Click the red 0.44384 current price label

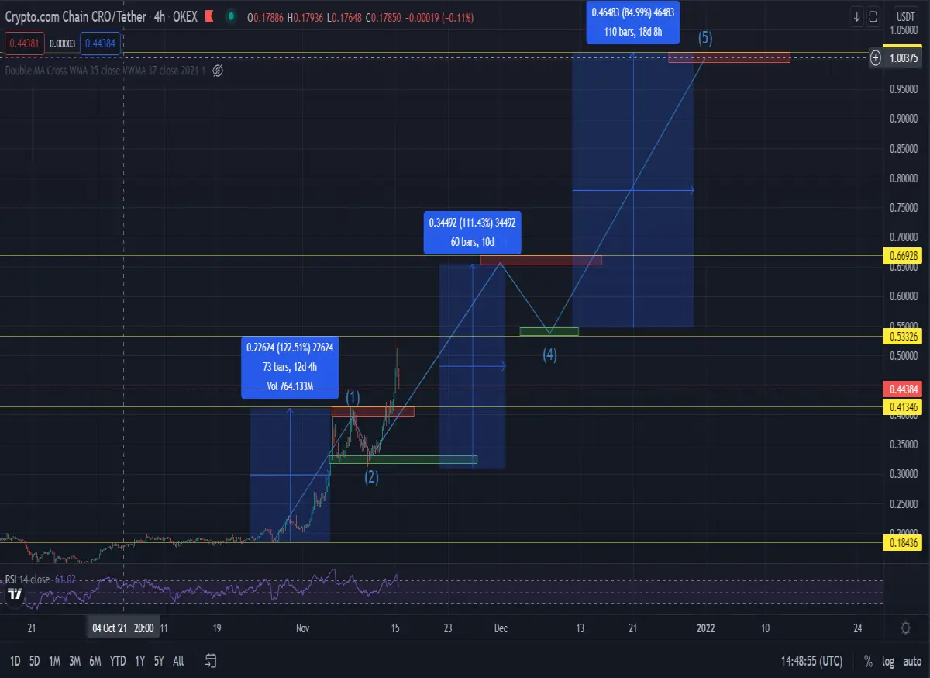click(904, 389)
